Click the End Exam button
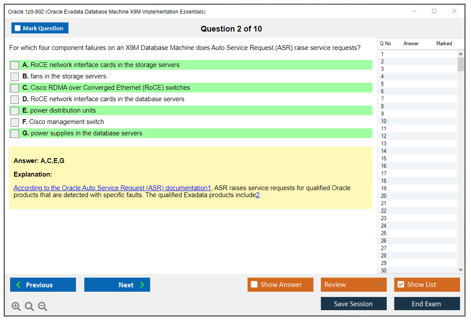Screen dimensions: 471x322 pyautogui.click(x=427, y=303)
